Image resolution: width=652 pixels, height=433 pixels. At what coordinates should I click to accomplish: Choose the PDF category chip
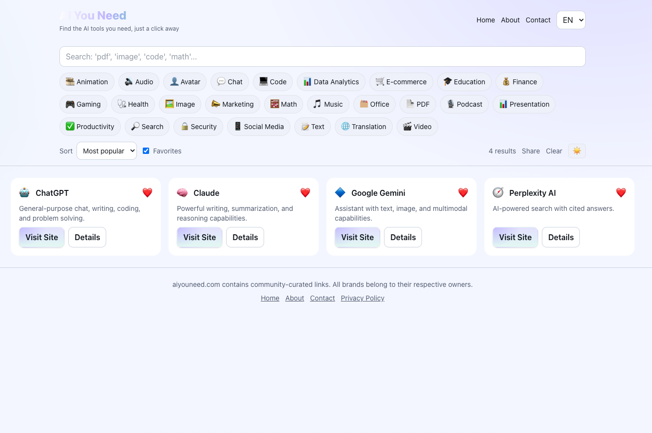click(x=418, y=104)
